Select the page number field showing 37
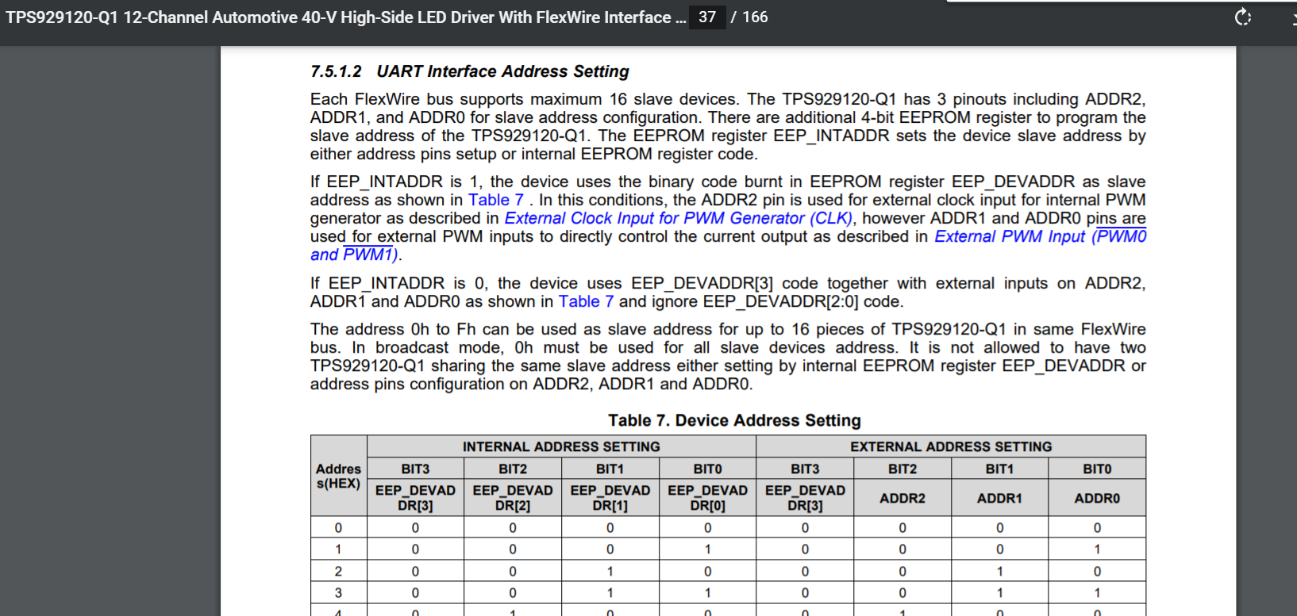Screen dimensions: 1297x616 (707, 17)
